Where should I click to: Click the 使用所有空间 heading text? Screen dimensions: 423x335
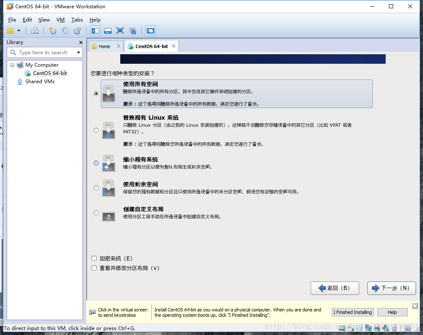(x=140, y=84)
